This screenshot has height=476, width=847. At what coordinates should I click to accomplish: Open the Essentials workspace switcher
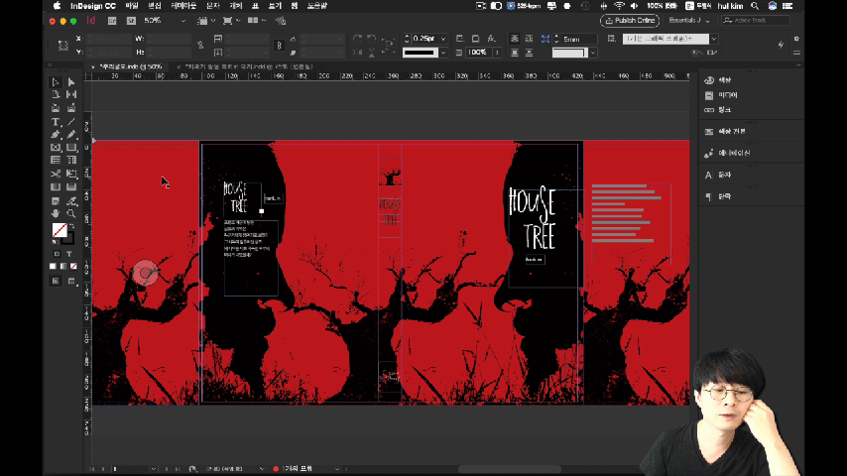coord(688,21)
